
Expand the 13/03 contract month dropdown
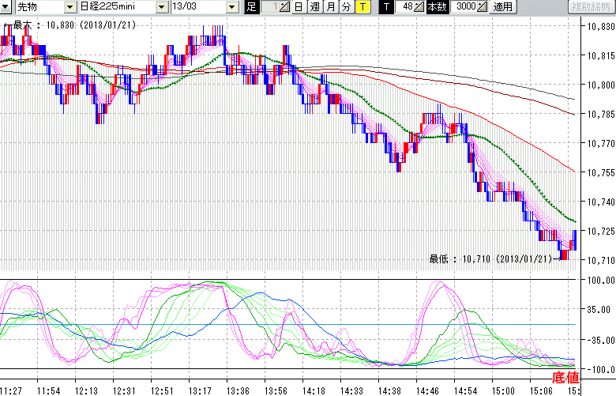[x=231, y=7]
